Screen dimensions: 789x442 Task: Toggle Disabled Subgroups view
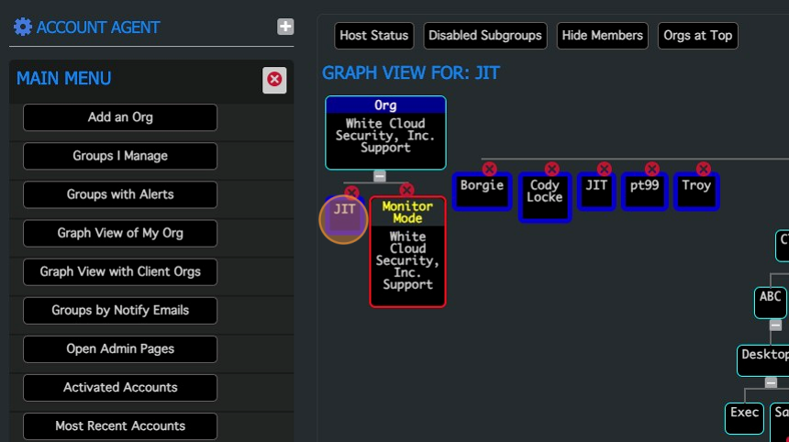tap(484, 36)
